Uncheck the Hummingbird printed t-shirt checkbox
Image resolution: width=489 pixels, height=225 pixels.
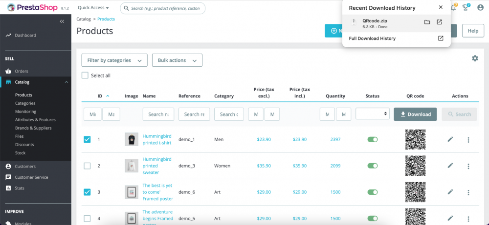click(x=87, y=140)
